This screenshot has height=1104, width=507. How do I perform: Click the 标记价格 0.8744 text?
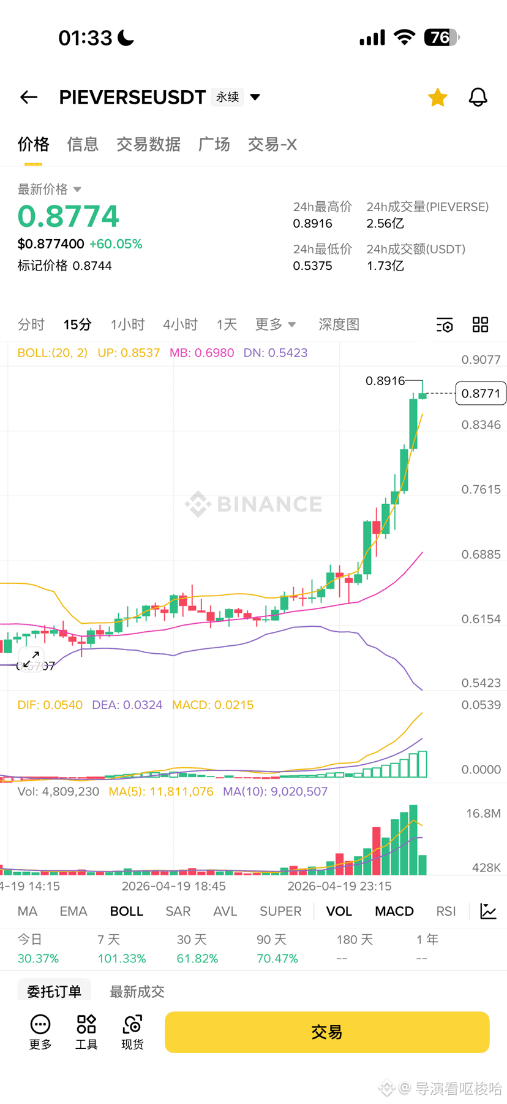pyautogui.click(x=65, y=266)
